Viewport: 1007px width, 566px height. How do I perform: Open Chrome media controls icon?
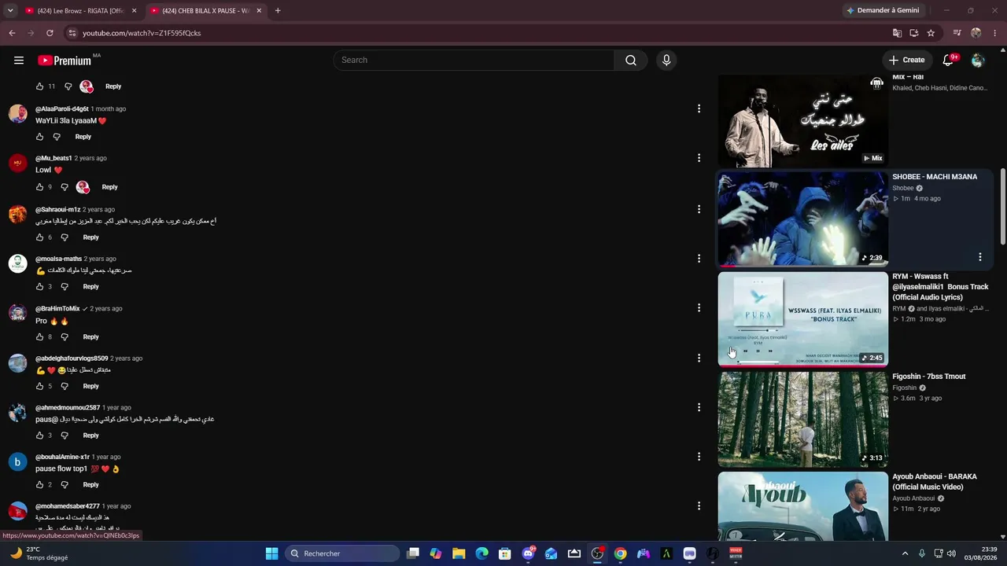(957, 33)
